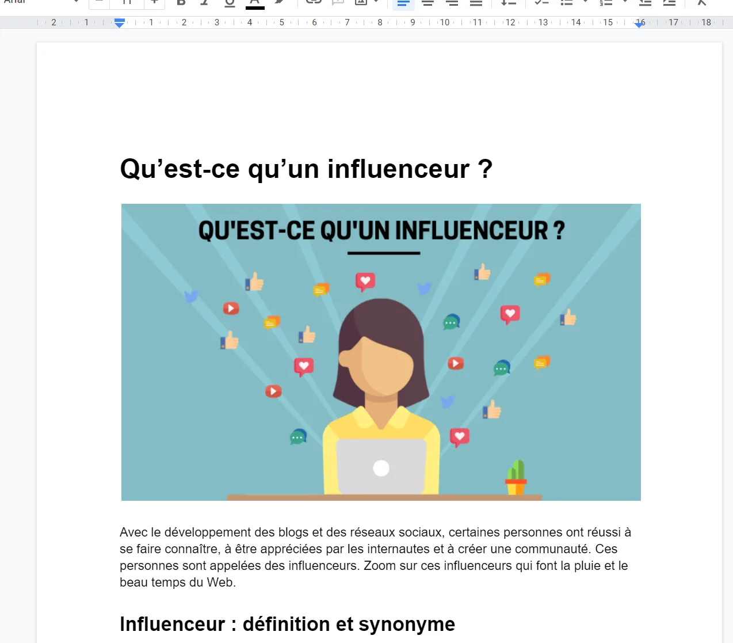Align text to the left
This screenshot has height=643, width=733.
point(403,3)
